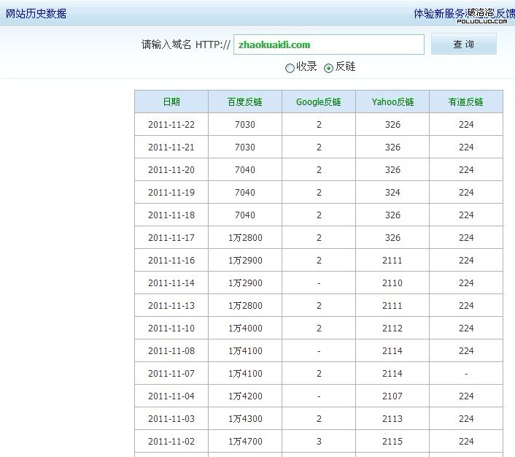
Task: Click the 网站历史数据 page title
Action: pyautogui.click(x=36, y=13)
